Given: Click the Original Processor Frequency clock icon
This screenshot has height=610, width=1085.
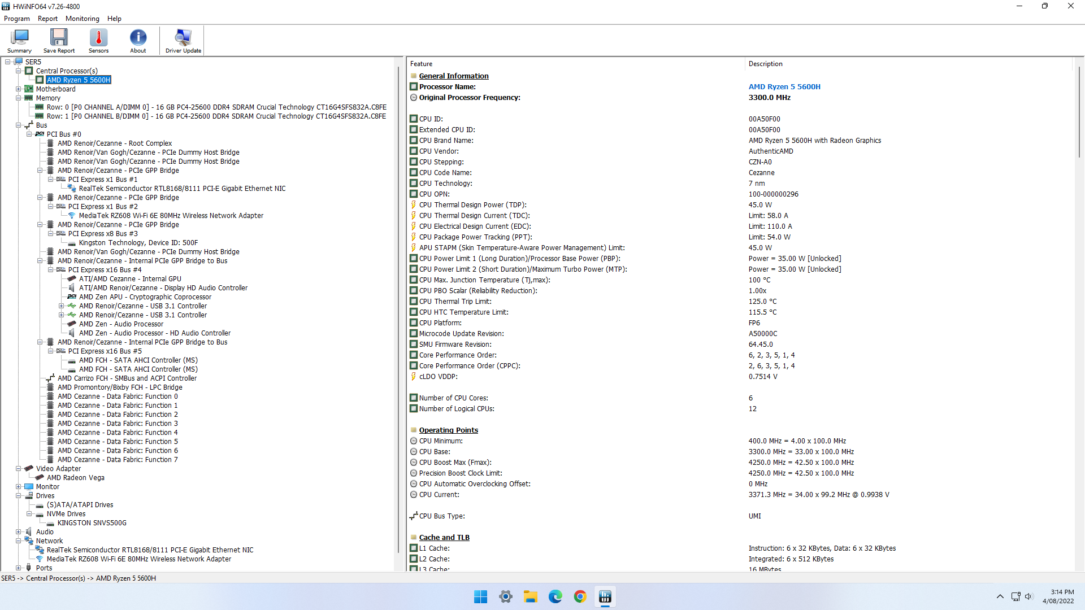Looking at the screenshot, I should point(414,98).
